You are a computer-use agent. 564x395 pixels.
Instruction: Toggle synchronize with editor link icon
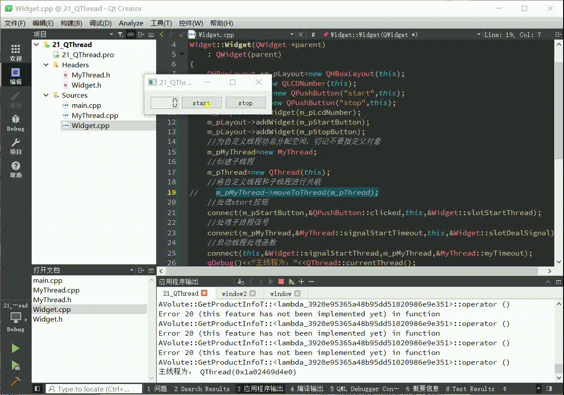click(x=131, y=34)
